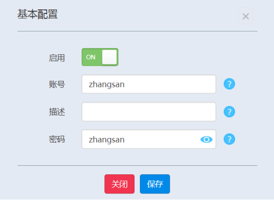274x200 pixels.
Task: Click the green ON text of switch
Action: [91, 57]
